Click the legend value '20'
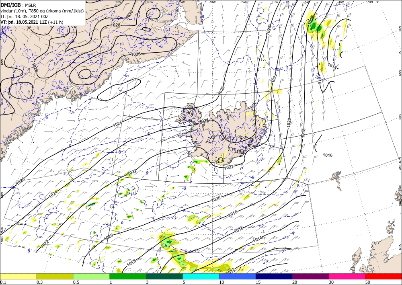The width and height of the screenshot is (402, 285). coord(295,282)
